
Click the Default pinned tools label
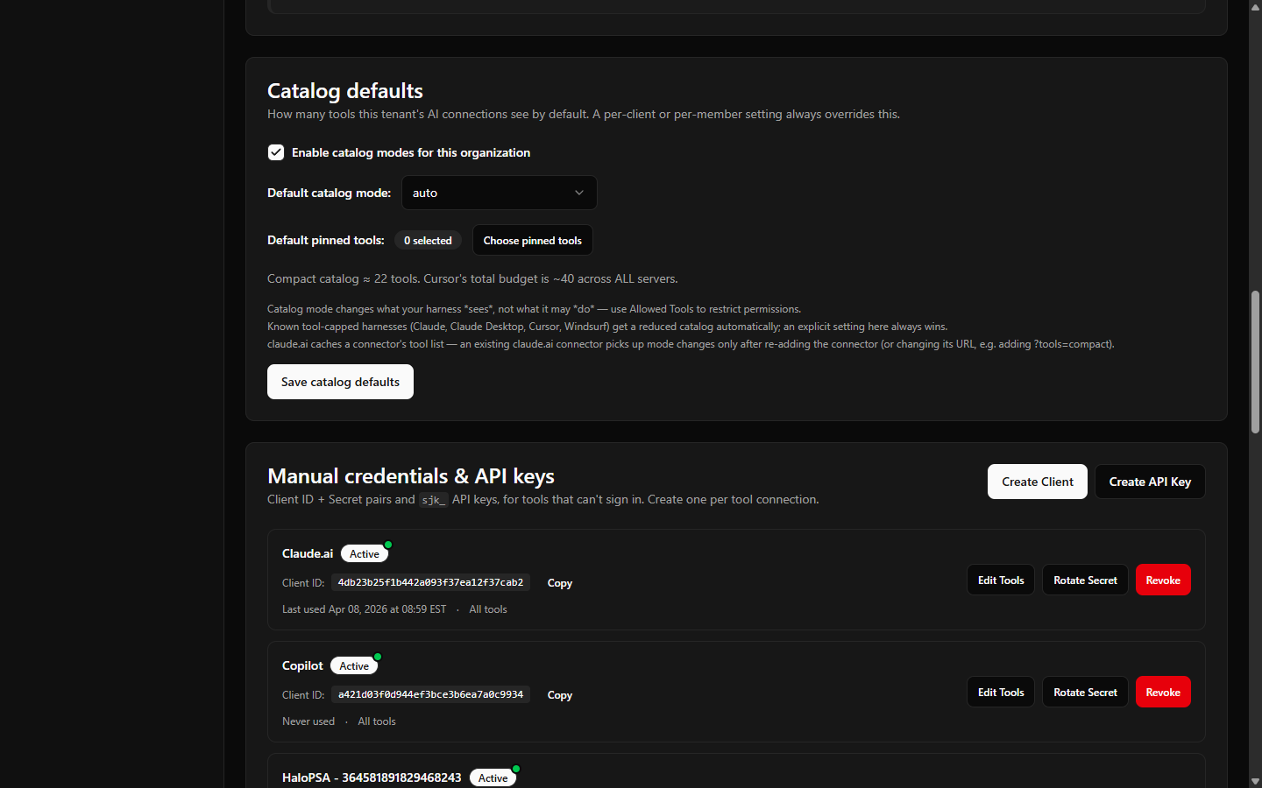(x=326, y=240)
